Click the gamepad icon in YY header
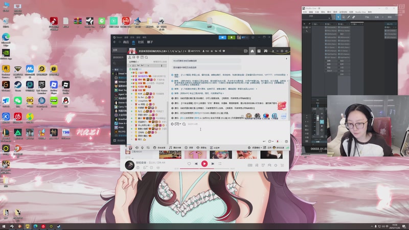Image resolution: width=409 pixels, height=230 pixels. pyautogui.click(x=265, y=51)
